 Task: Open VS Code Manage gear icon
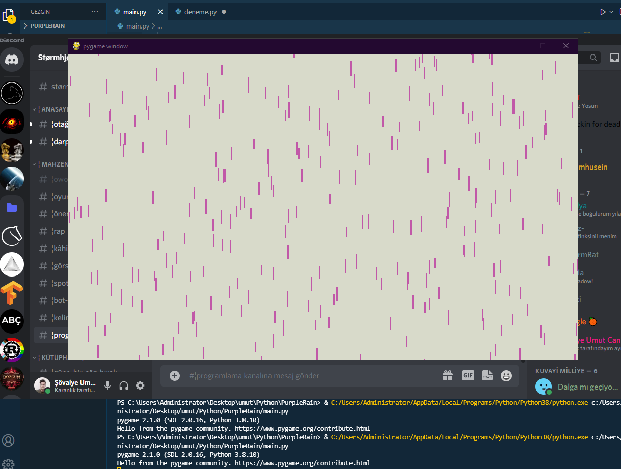[x=8, y=463]
